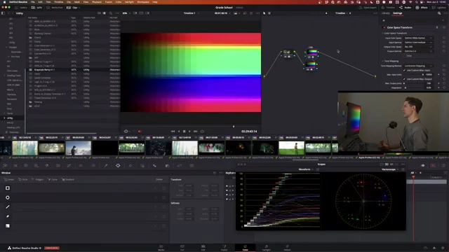
Task: Select the circle window shape icon
Action: pos(8,197)
